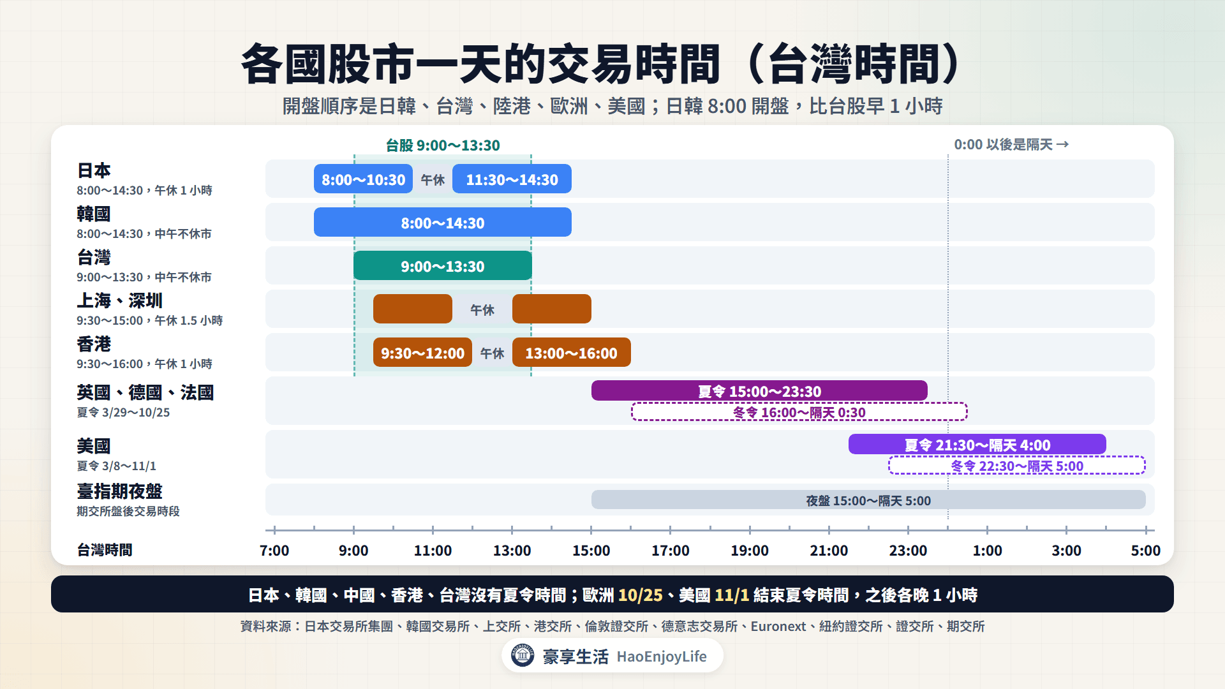Click the 美國 row label

click(x=94, y=446)
